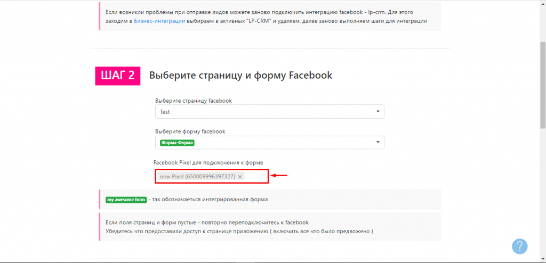The width and height of the screenshot is (546, 263).
Task: Click the green 'my awesome form' badge
Action: (x=126, y=200)
